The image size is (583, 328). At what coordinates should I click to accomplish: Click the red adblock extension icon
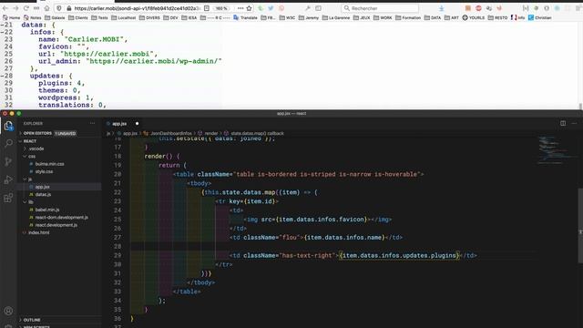tap(478, 8)
